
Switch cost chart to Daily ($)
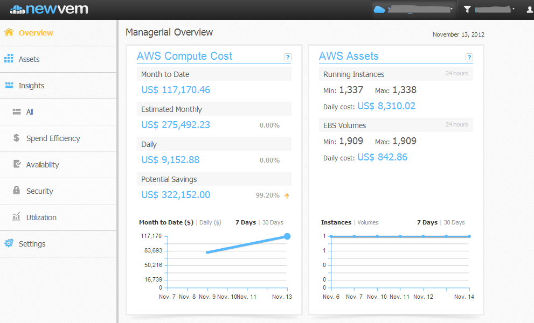pos(210,222)
